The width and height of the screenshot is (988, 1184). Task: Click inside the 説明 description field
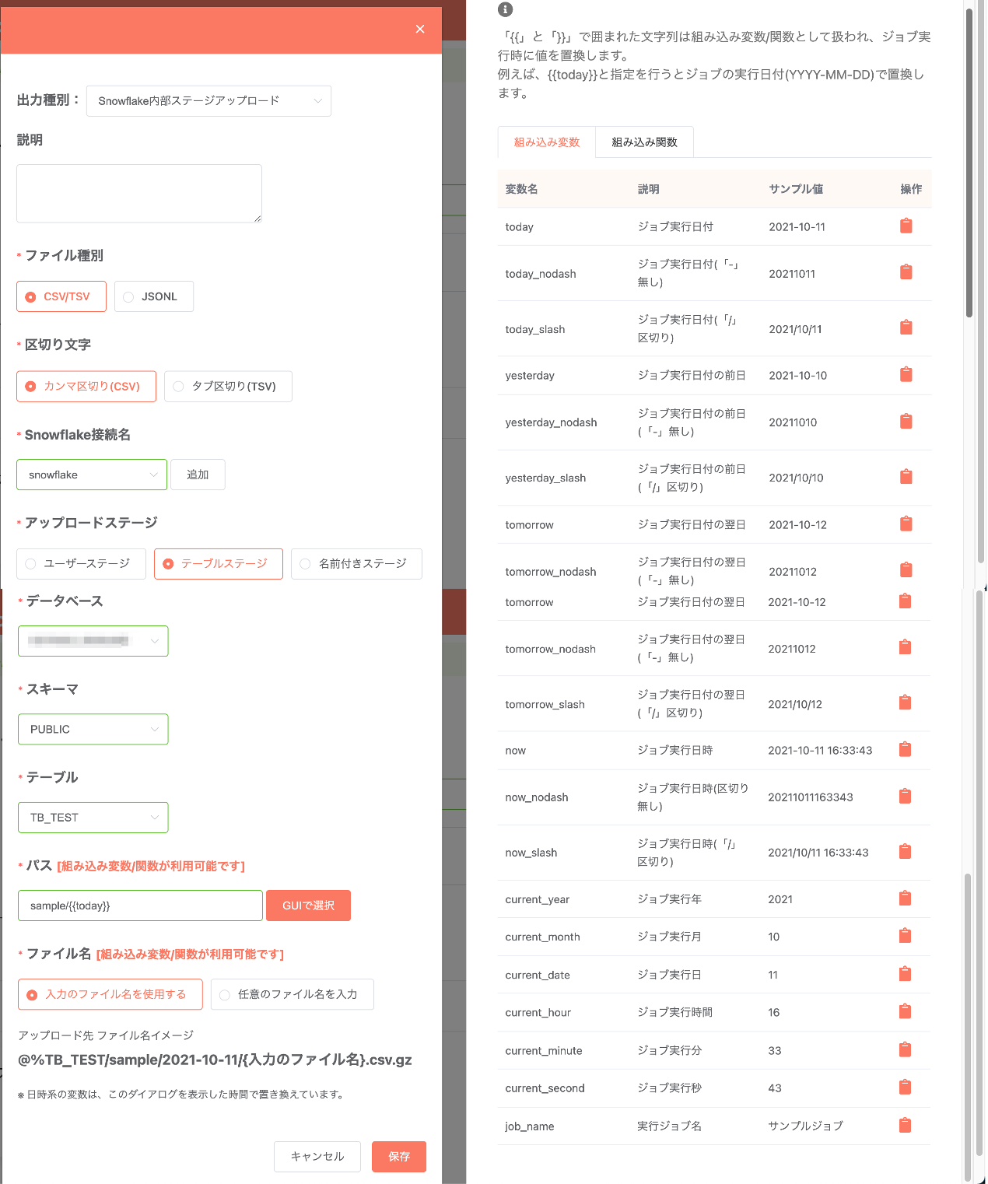pyautogui.click(x=138, y=193)
